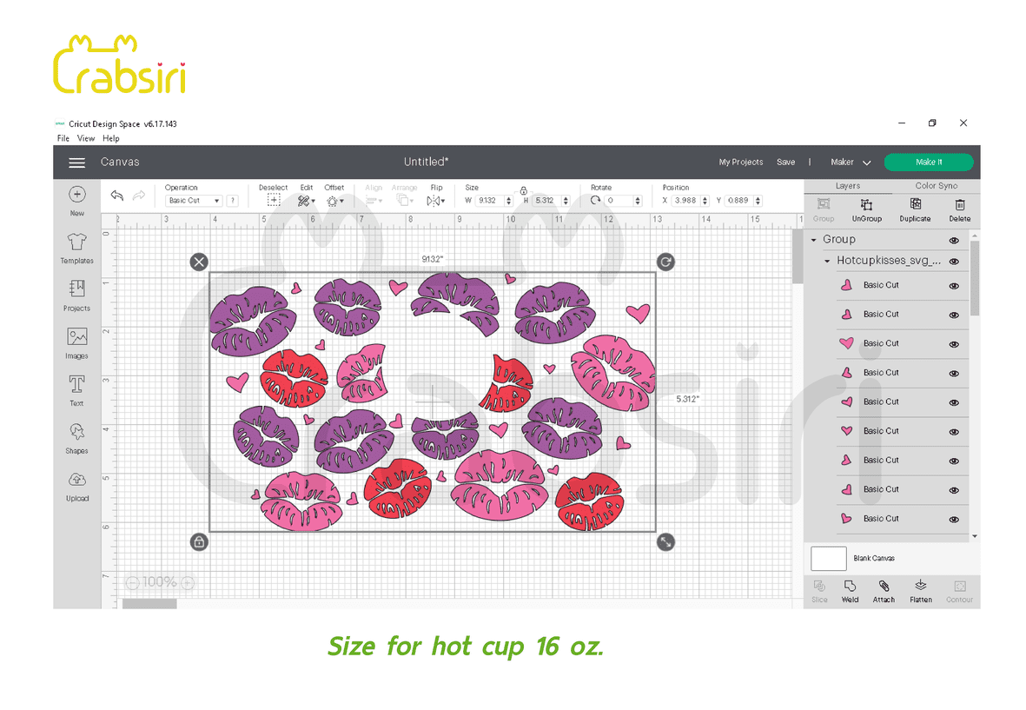1026x710 pixels.
Task: Select the Text tool
Action: pos(76,391)
